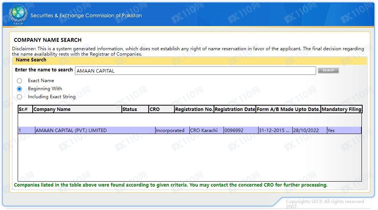Click Form A/B Made Upto Date header

288,109
